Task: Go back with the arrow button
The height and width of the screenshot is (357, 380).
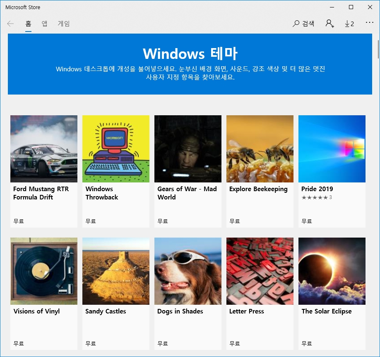Action: click(10, 24)
